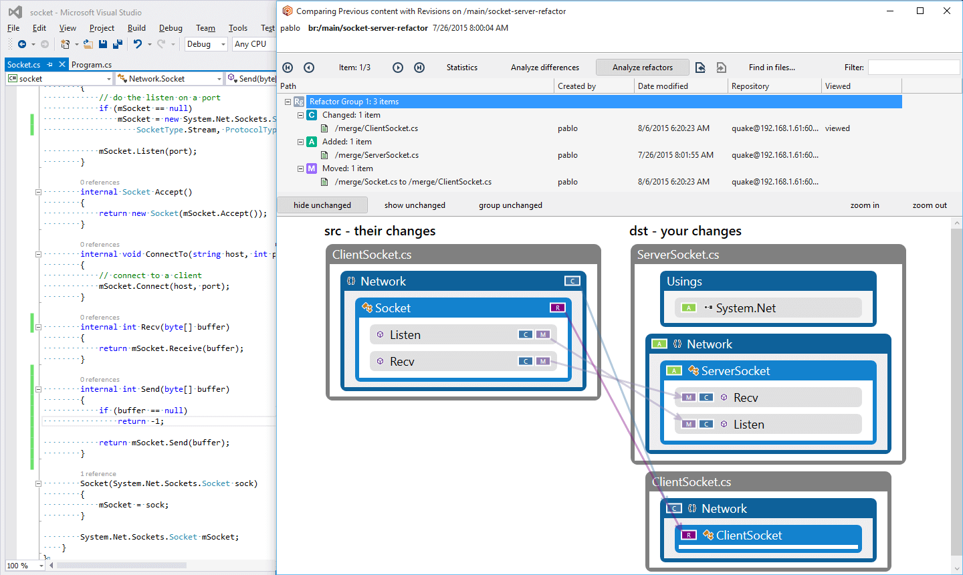The image size is (963, 575).
Task: Open the Project menu
Action: tap(102, 28)
